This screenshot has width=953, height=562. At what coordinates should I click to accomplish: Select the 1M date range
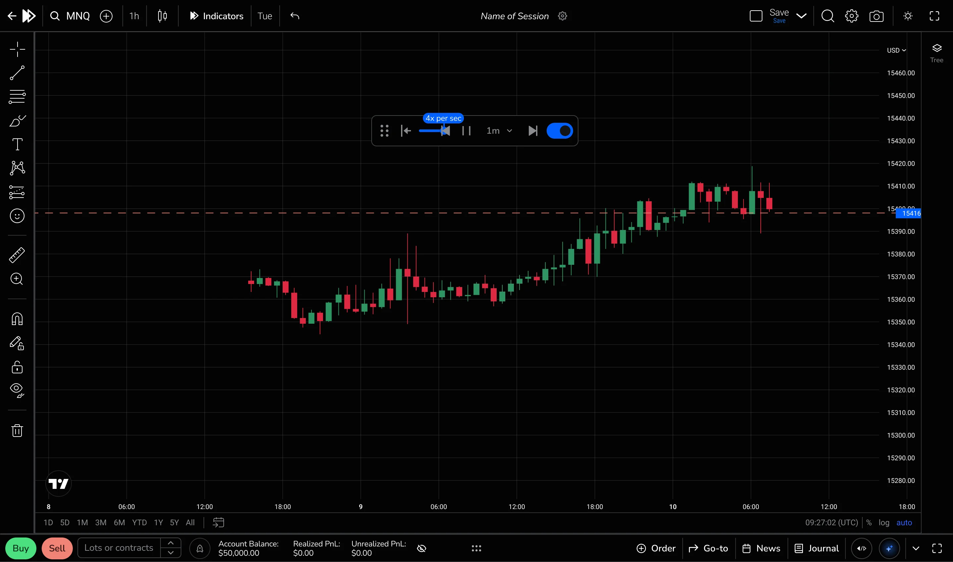coord(82,523)
